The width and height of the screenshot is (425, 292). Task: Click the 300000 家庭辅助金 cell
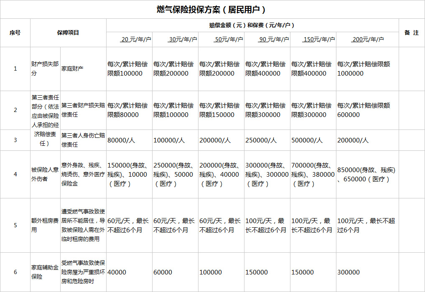point(367,272)
